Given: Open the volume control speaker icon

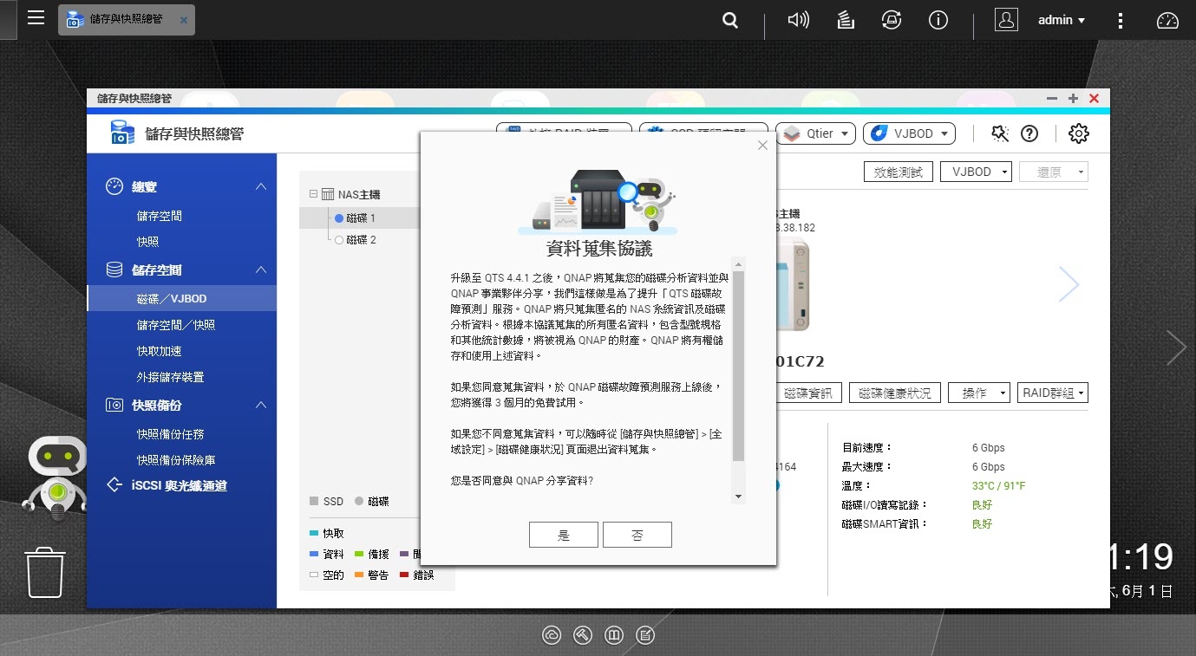Looking at the screenshot, I should point(798,20).
